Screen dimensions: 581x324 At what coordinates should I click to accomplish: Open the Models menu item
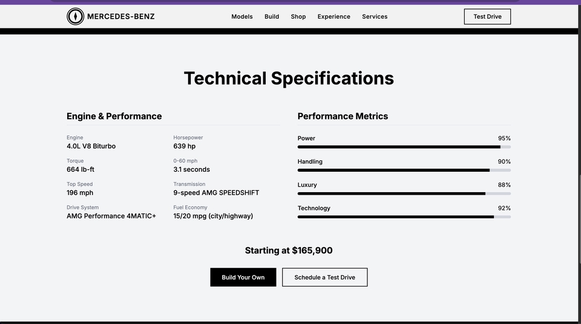click(x=242, y=17)
